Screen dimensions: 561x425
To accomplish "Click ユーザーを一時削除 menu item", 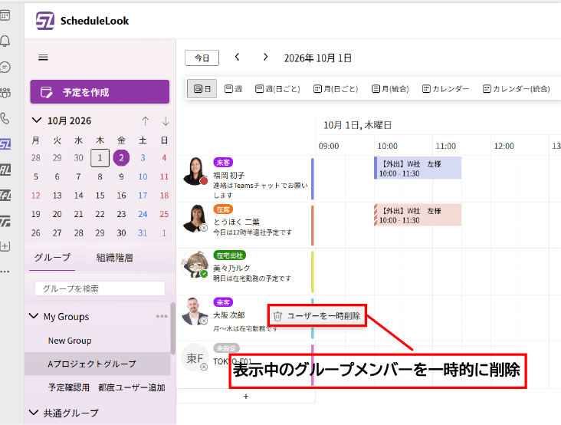I will click(x=317, y=316).
